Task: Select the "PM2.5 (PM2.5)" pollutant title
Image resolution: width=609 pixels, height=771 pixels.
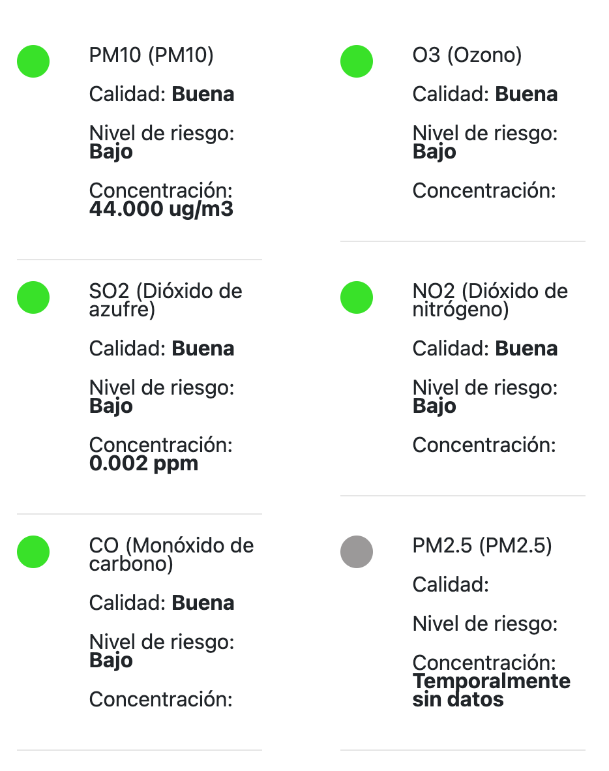Action: [482, 546]
